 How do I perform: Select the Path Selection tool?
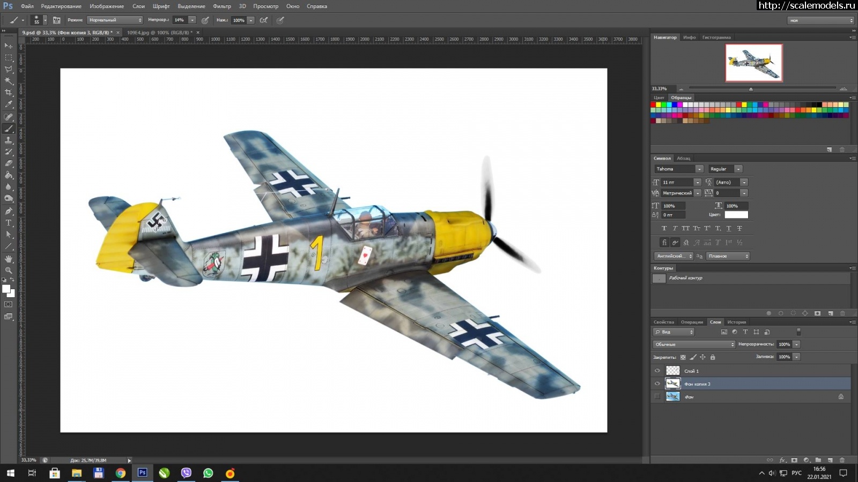9,235
